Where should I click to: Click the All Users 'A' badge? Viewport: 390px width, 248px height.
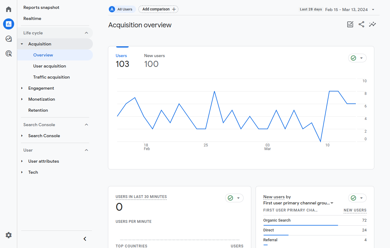coord(112,9)
